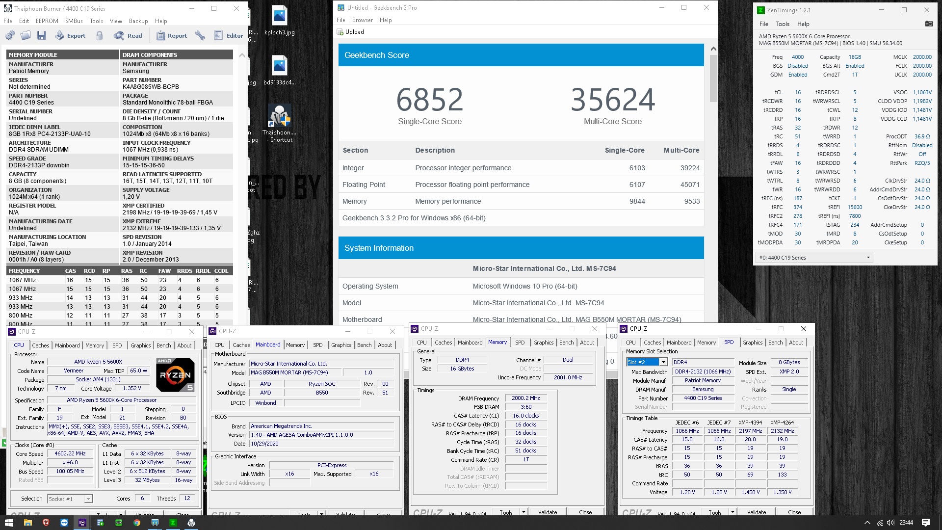The image size is (942, 530).
Task: Select ZenTimings green Z icon in taskbar
Action: [x=173, y=523]
